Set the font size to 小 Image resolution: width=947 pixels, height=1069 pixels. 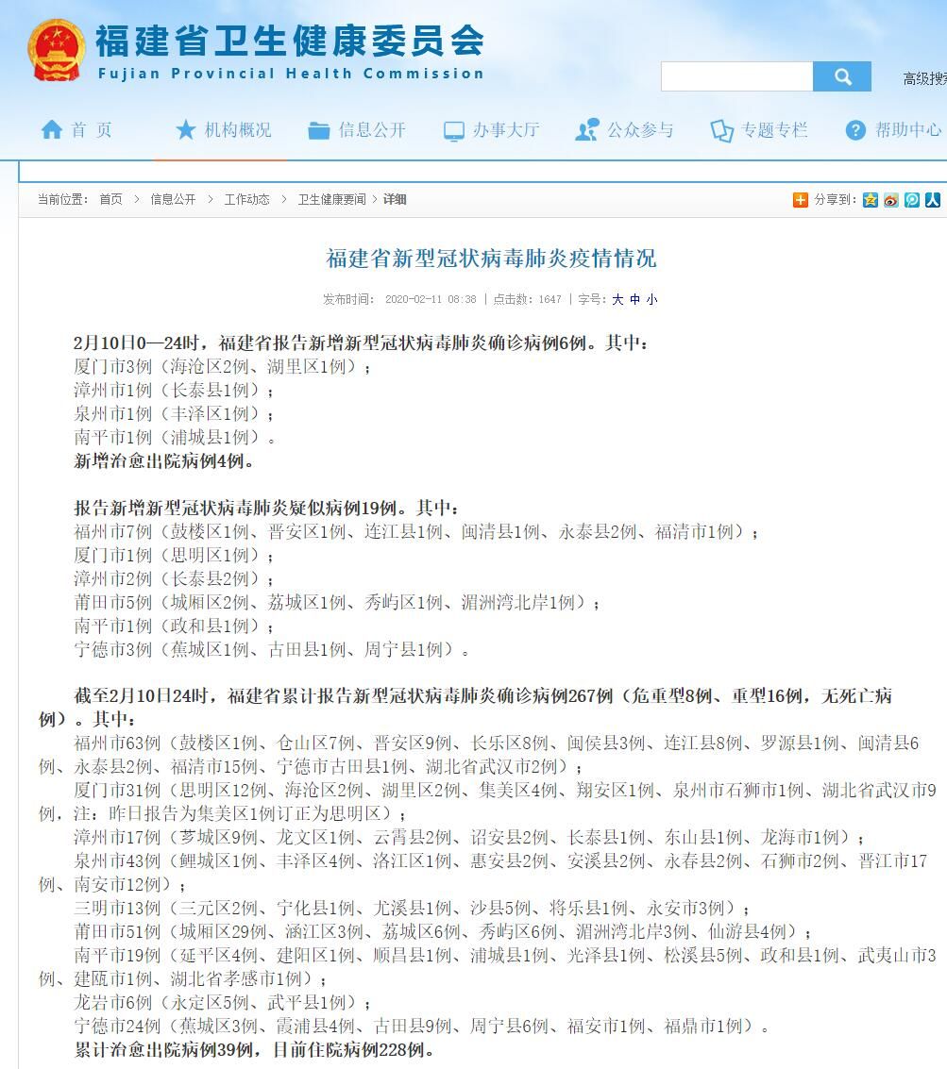651,299
